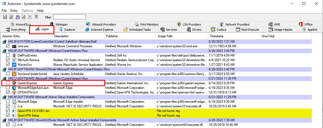Screen dimensions: 323x128
Task: Click the cmd.exe program icon
Action: point(14,46)
